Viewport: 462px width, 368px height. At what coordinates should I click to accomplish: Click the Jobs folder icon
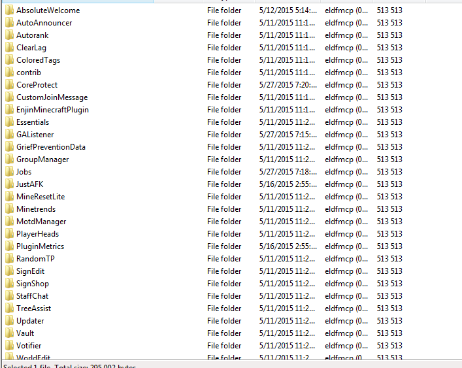(9, 171)
